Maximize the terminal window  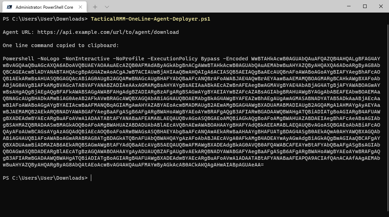coord(365,6)
